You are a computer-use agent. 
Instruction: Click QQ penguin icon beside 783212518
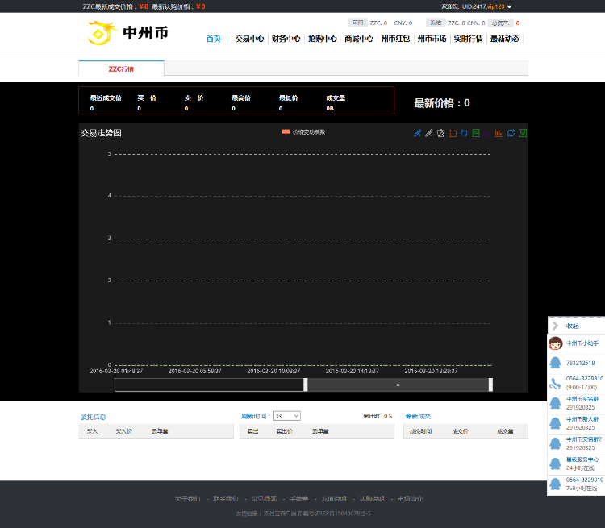coord(555,363)
